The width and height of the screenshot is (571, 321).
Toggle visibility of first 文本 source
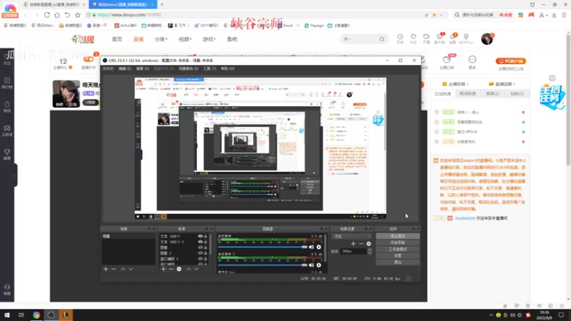[x=201, y=236]
